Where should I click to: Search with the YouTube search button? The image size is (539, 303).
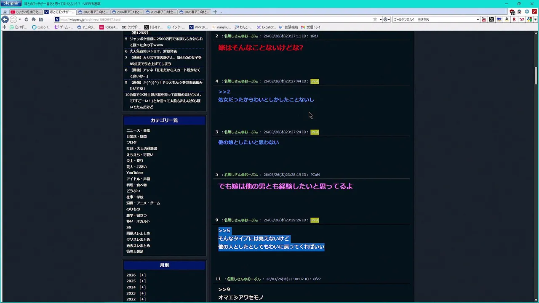pos(484,19)
